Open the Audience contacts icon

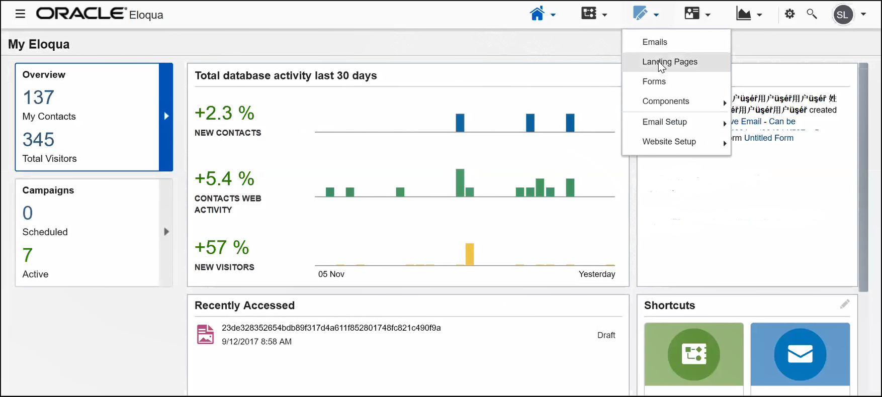tap(692, 14)
